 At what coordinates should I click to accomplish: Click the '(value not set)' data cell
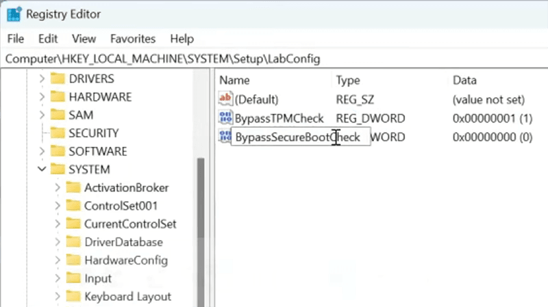pyautogui.click(x=488, y=100)
